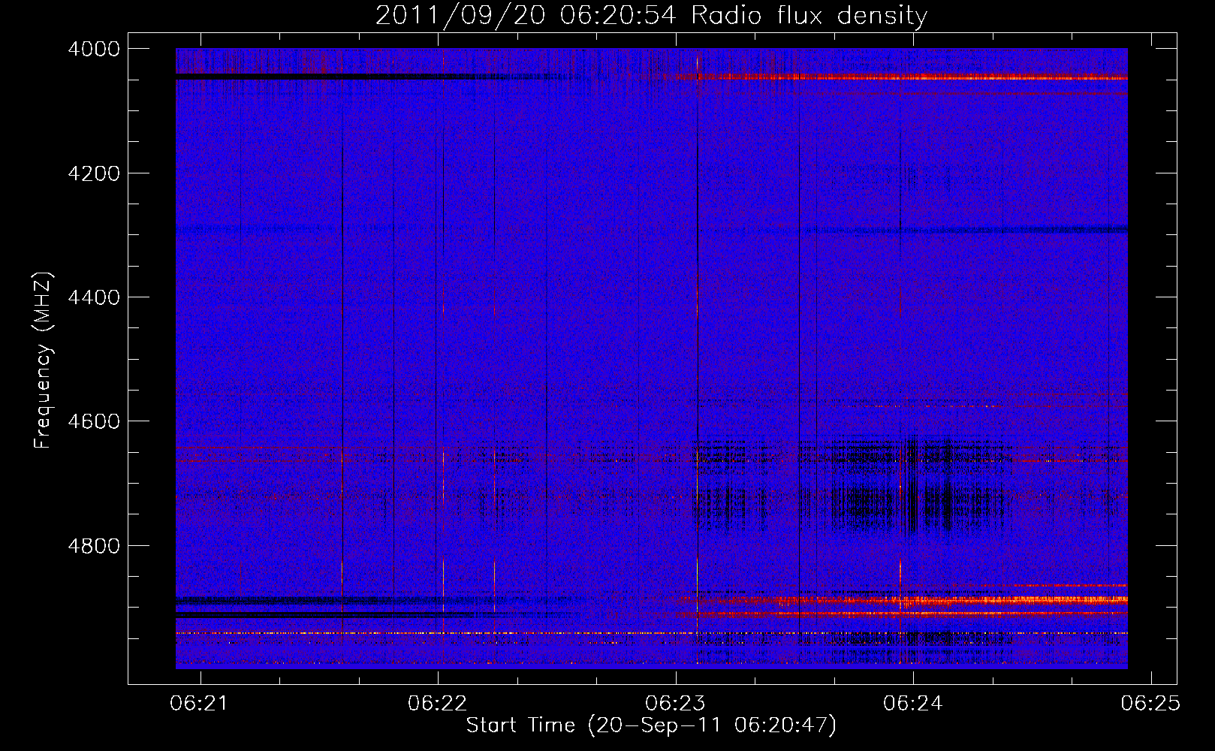Click the '06:23' time axis label
Screen dimensions: 1215x751
coord(675,703)
